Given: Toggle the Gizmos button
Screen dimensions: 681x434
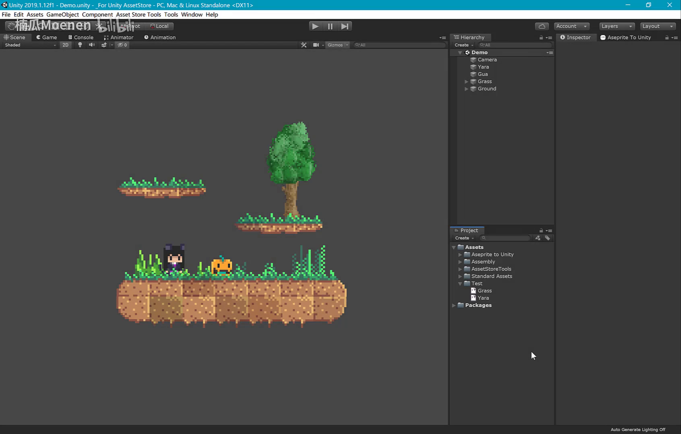Looking at the screenshot, I should [335, 45].
